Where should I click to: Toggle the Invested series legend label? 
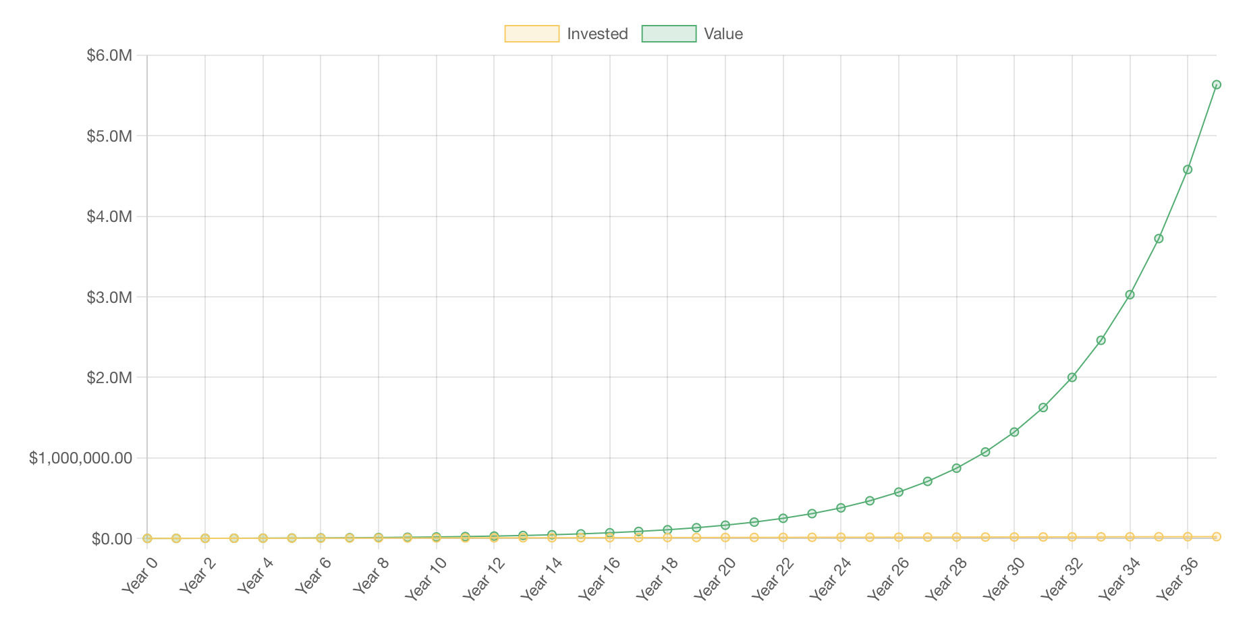[597, 34]
